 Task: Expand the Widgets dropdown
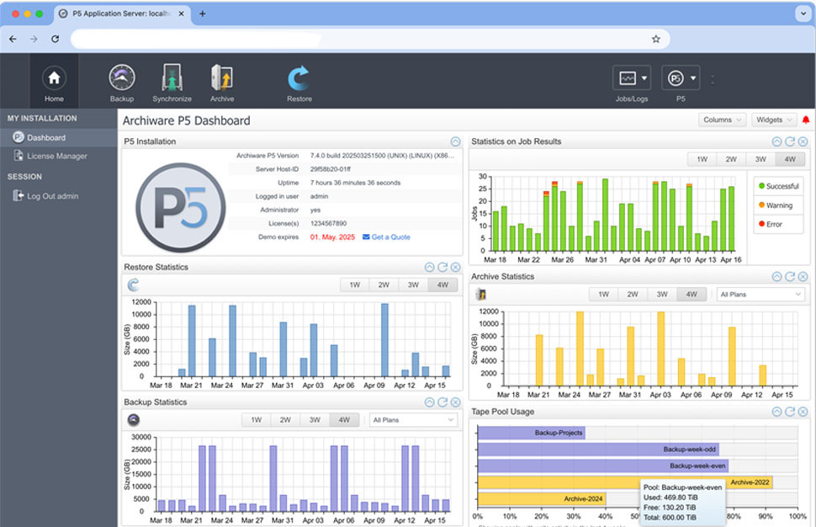tap(773, 120)
